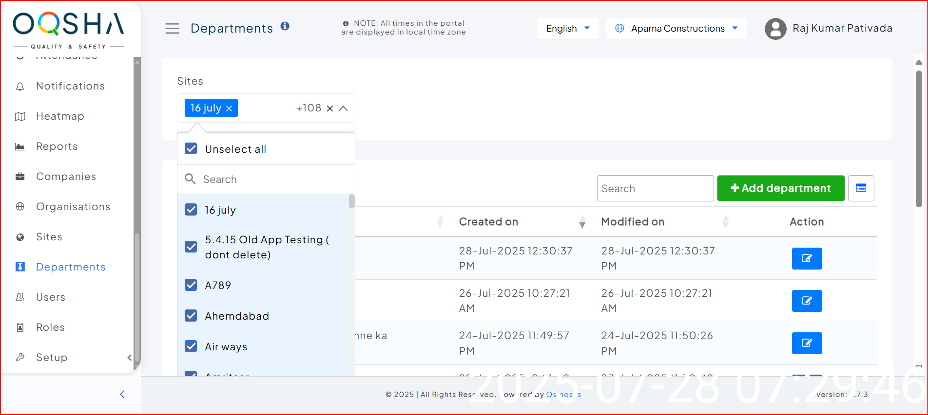Viewport: 928px width, 415px height.
Task: Open the user profile avatar icon
Action: pos(775,29)
